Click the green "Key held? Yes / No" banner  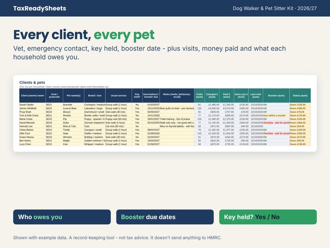click(x=268, y=217)
